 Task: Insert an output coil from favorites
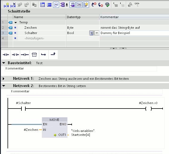click(x=25, y=55)
